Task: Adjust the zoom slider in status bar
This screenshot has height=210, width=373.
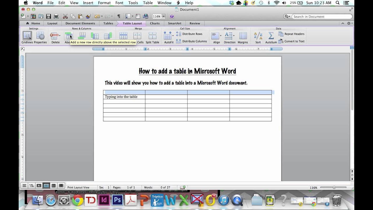Action: tap(334, 188)
